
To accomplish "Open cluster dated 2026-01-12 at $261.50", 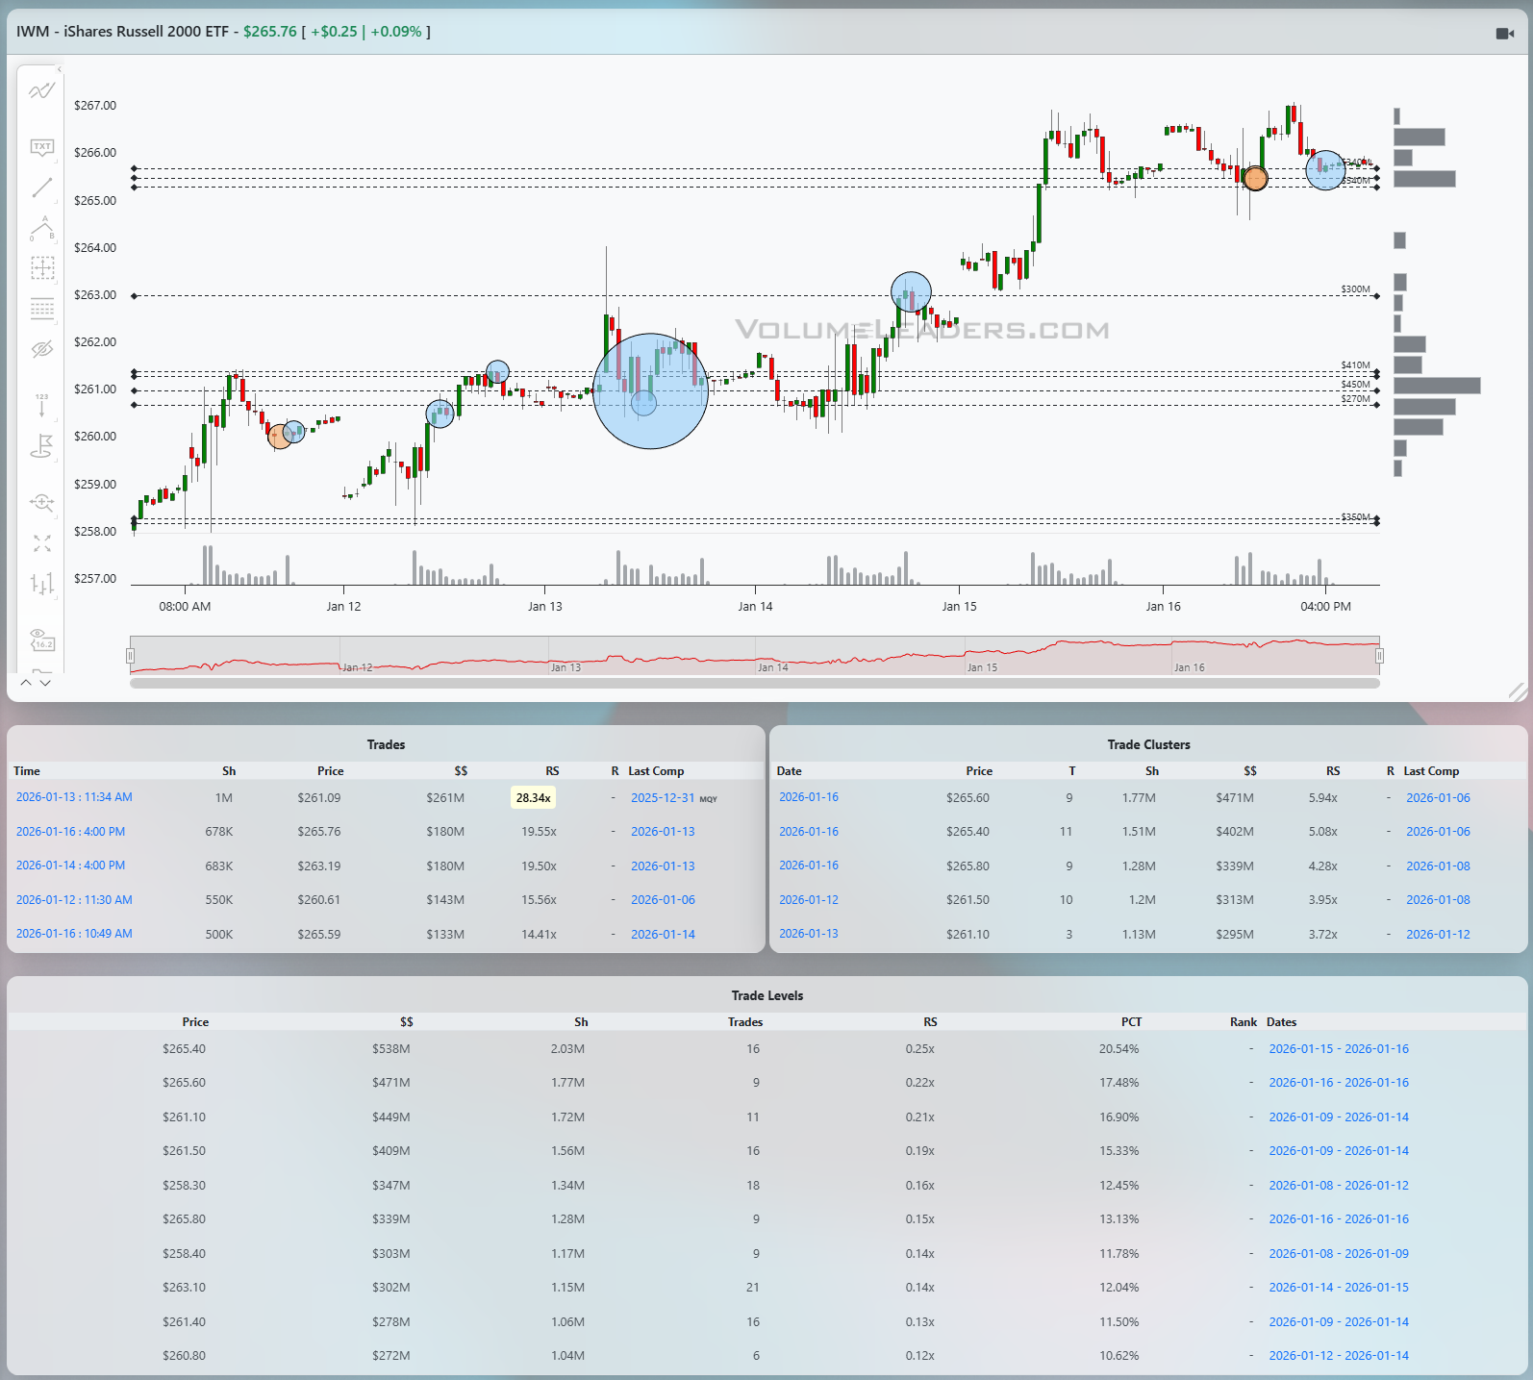I will 809,900.
